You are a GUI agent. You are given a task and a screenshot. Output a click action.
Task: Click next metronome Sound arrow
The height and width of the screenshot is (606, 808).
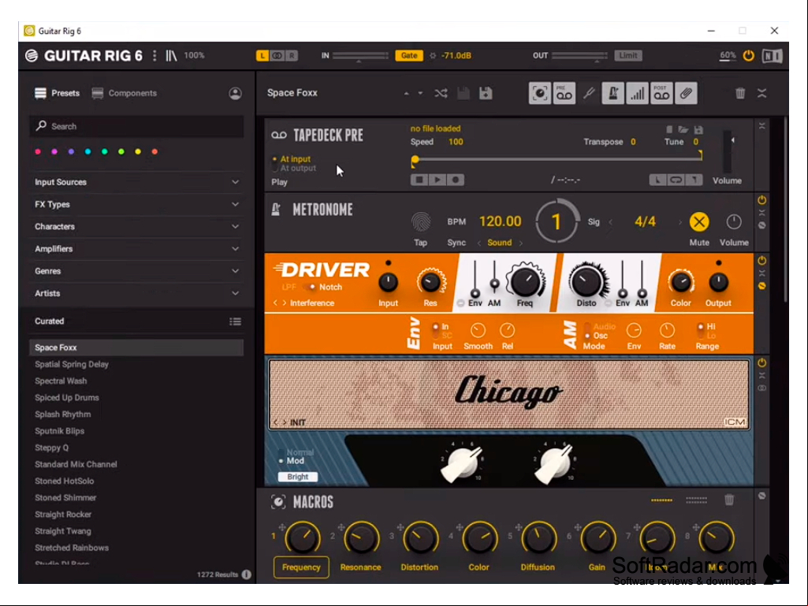(x=521, y=243)
